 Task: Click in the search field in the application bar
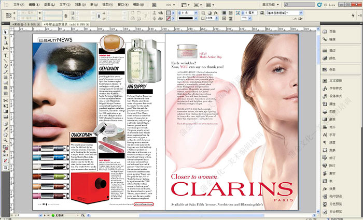click(300, 5)
